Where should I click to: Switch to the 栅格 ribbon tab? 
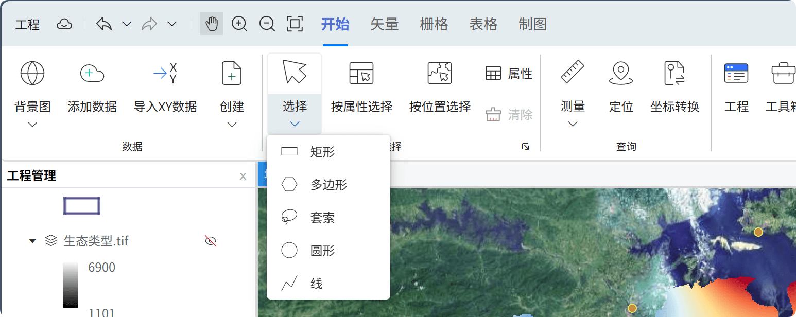pos(434,24)
